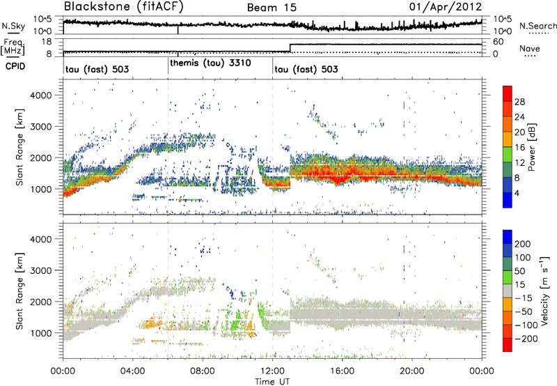Image resolution: width=557 pixels, height=386 pixels.
Task: Click the '28' tick on the Power scale
Action: tap(519, 102)
